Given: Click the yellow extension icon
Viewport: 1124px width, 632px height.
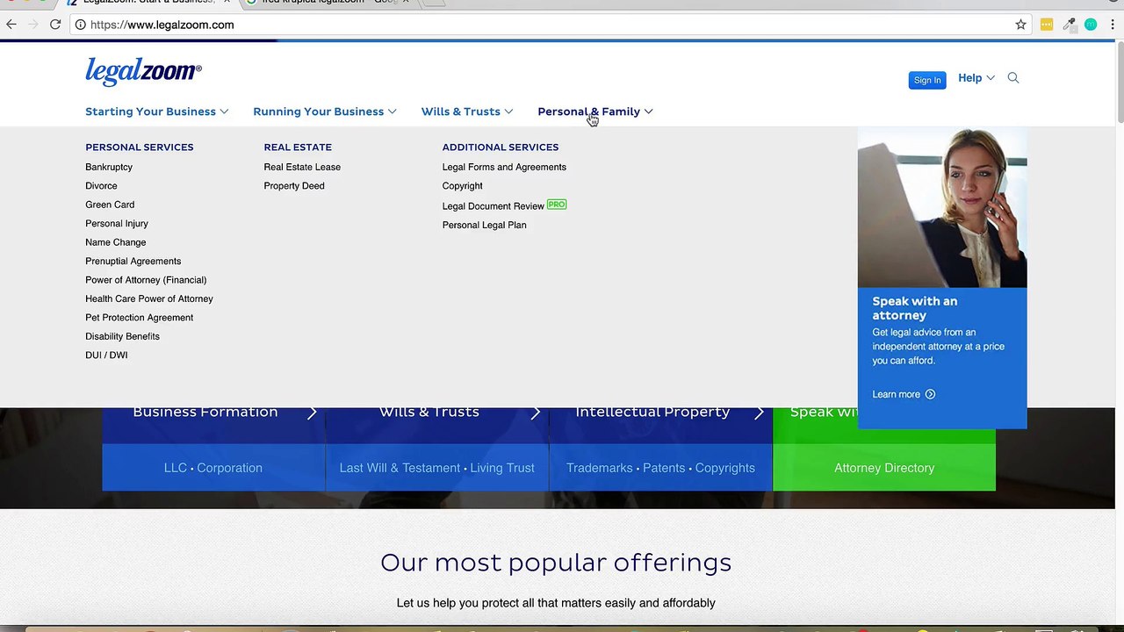Looking at the screenshot, I should 1046,25.
